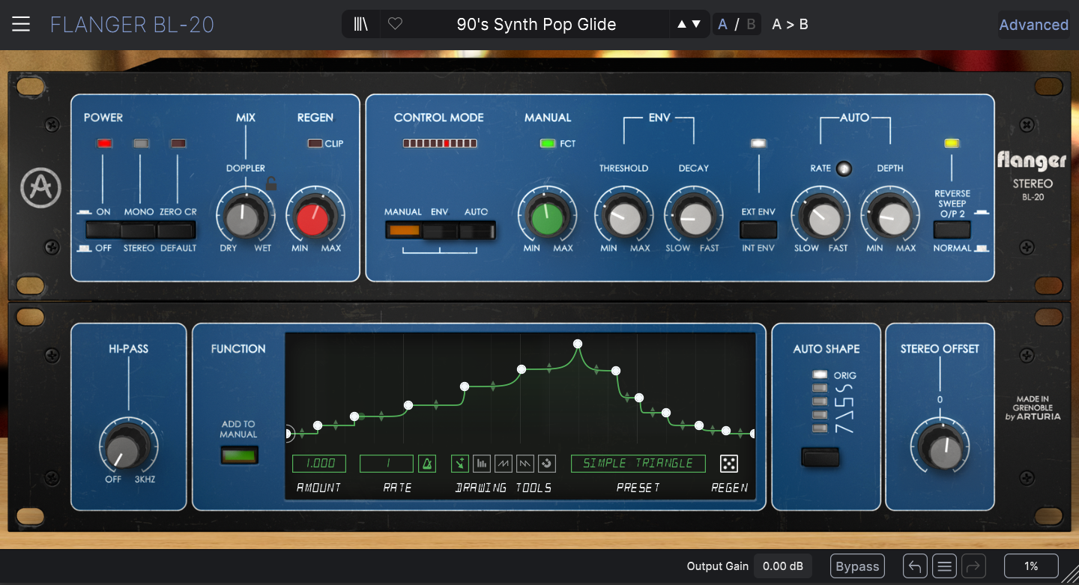Image resolution: width=1079 pixels, height=585 pixels.
Task: Toggle the Rate metronome sync icon
Action: (x=426, y=464)
